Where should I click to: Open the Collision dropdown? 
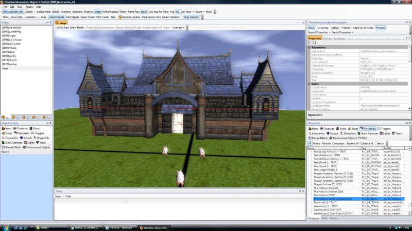point(30,12)
